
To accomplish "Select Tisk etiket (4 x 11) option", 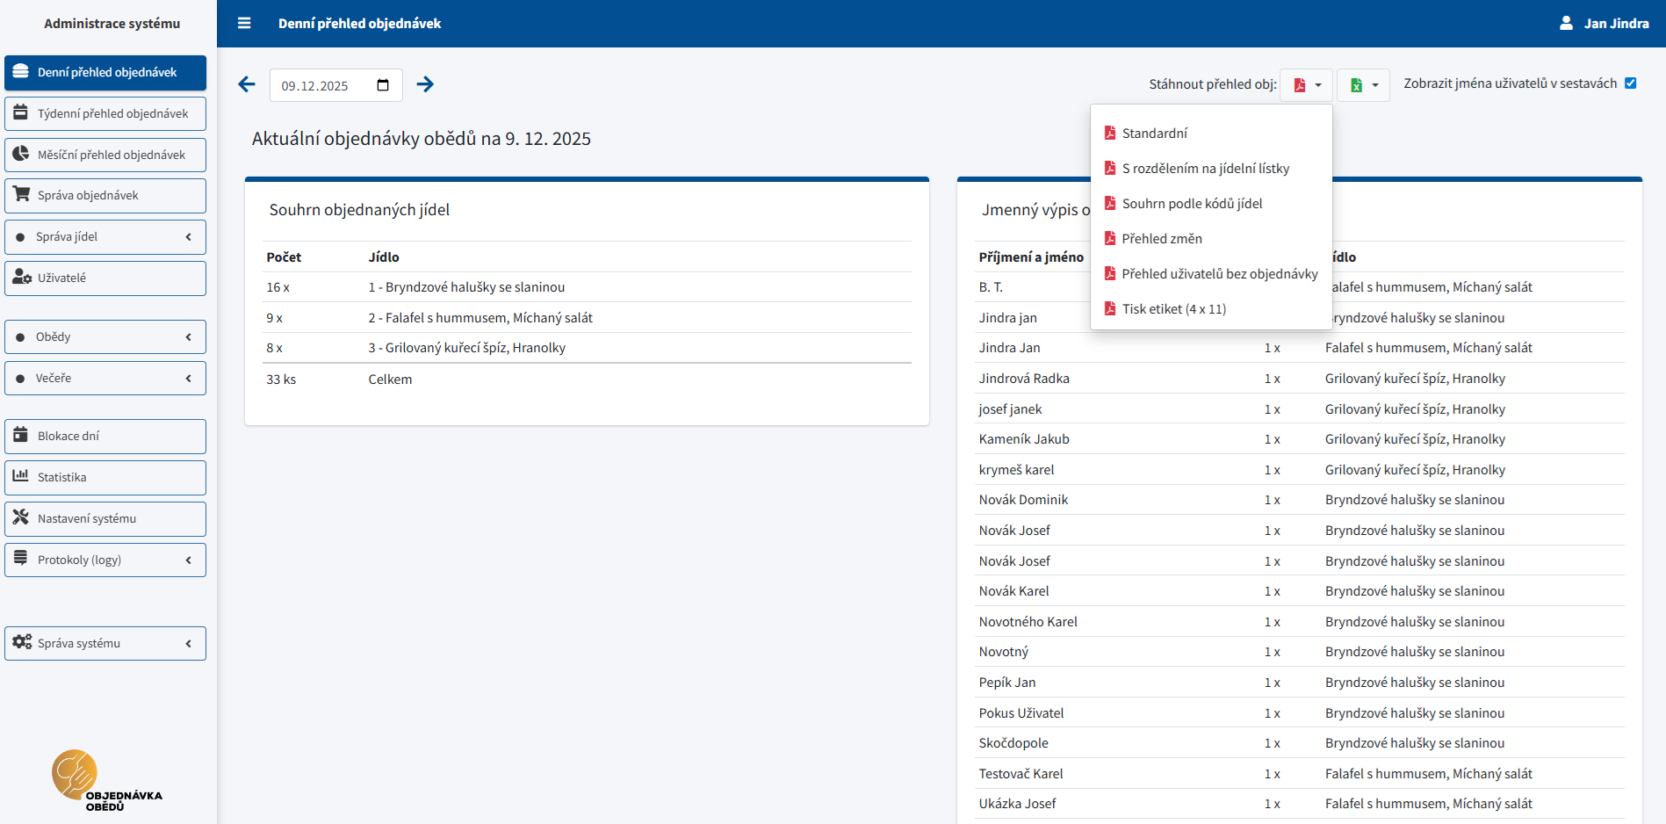I will pyautogui.click(x=1173, y=309).
